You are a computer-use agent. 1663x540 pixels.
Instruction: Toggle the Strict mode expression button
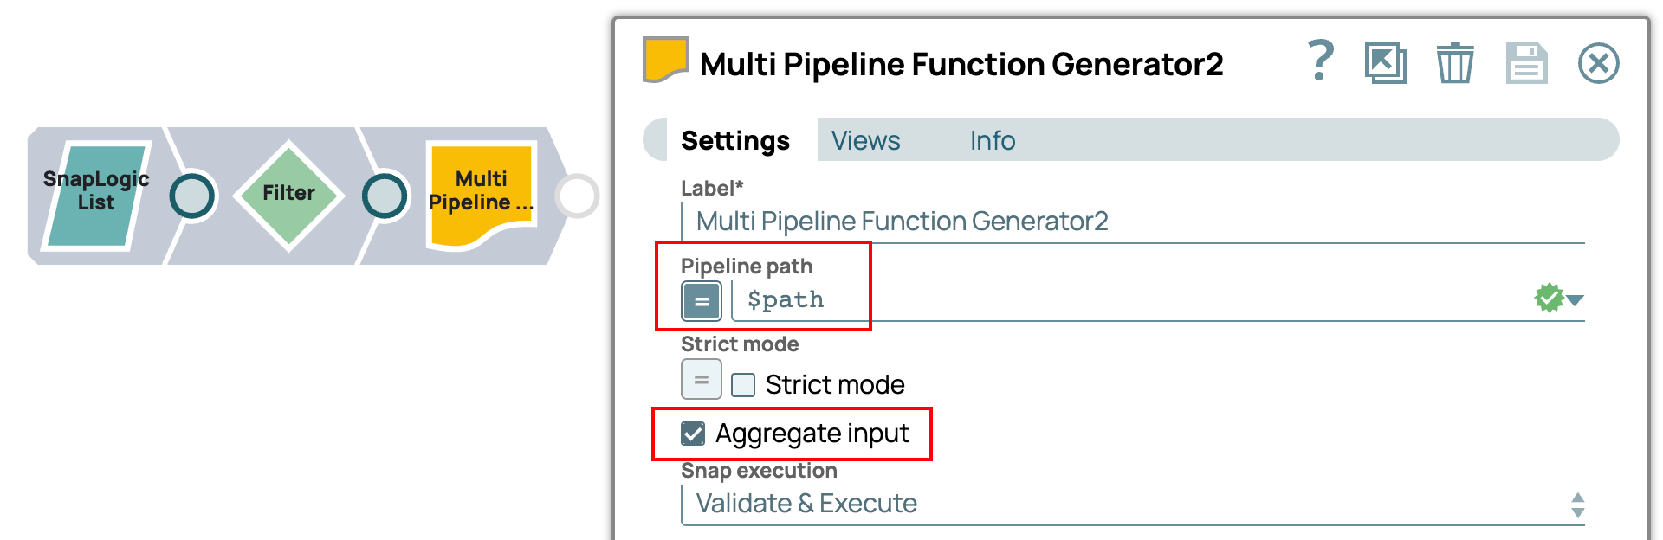click(x=702, y=379)
